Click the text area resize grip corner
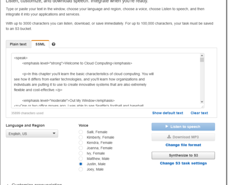The width and height of the screenshot is (229, 185). (202, 106)
